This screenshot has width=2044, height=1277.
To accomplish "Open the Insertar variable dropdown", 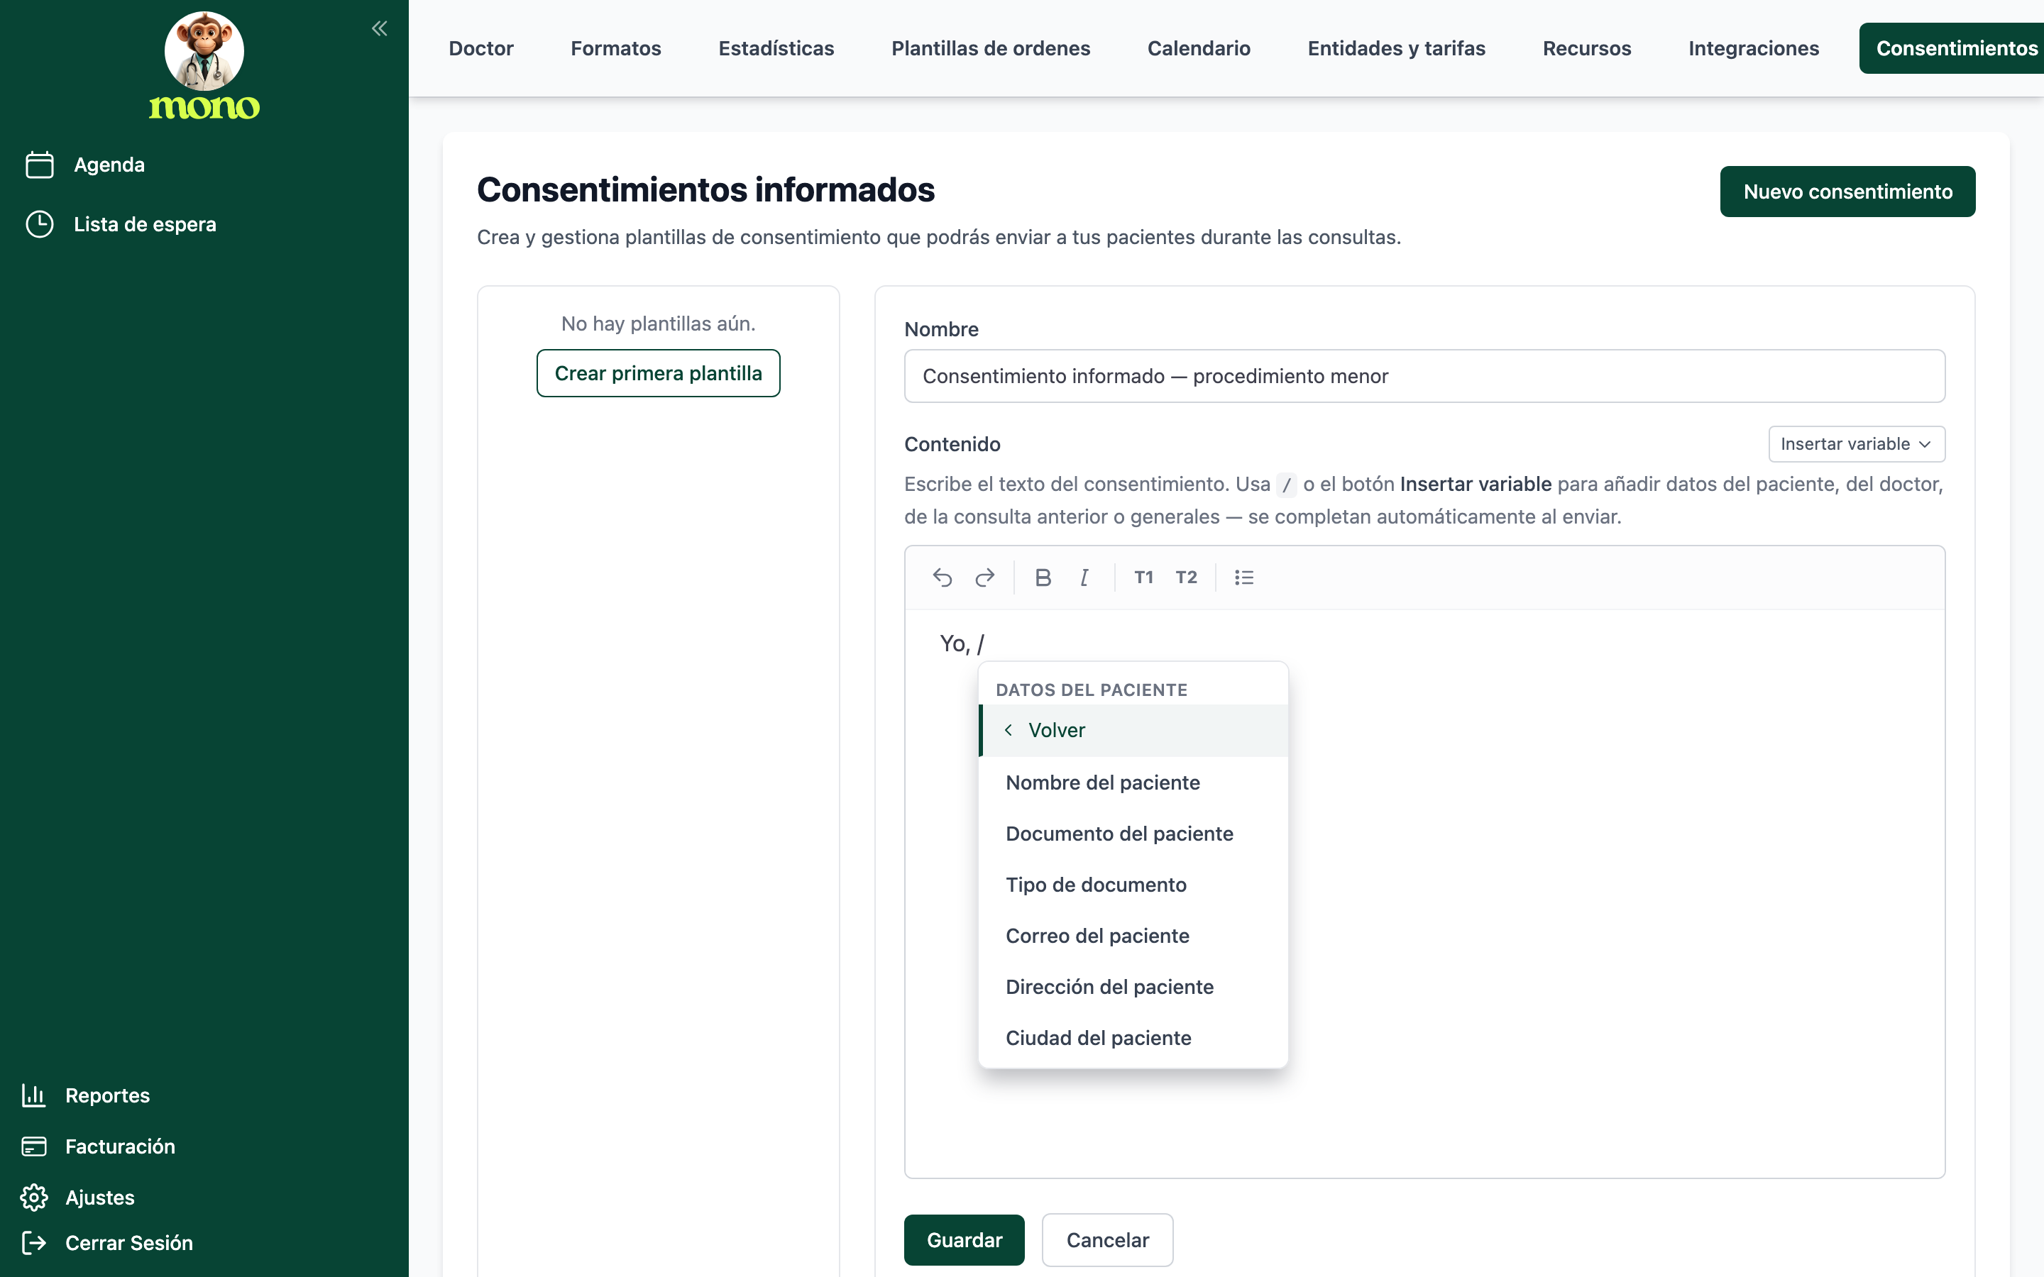I will pyautogui.click(x=1857, y=444).
